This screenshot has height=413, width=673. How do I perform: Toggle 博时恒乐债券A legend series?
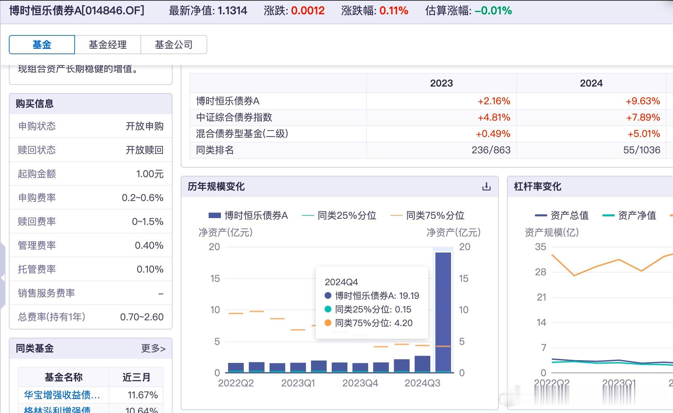coord(248,215)
